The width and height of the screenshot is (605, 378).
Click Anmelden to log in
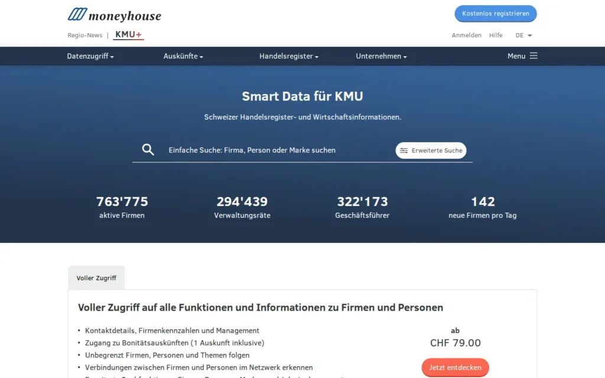[467, 35]
